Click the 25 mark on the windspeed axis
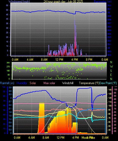The height and width of the screenshot is (141, 118). [x=7, y=33]
